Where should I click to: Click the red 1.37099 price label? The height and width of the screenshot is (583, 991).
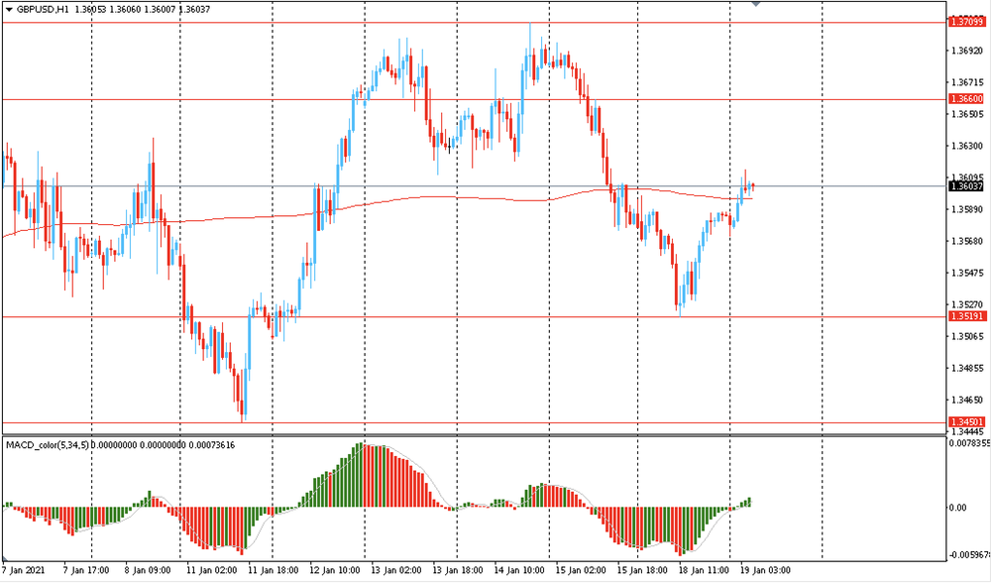pyautogui.click(x=967, y=22)
